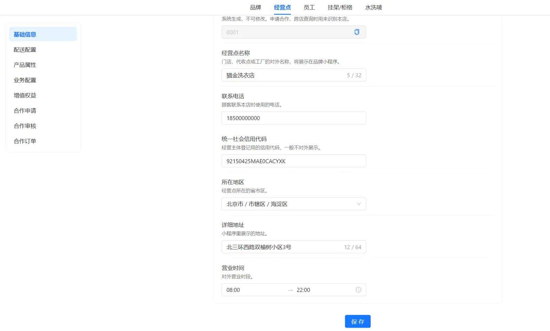Viewport: 550px width, 331px height.
Task: Go to the 员工 tab
Action: pyautogui.click(x=309, y=7)
